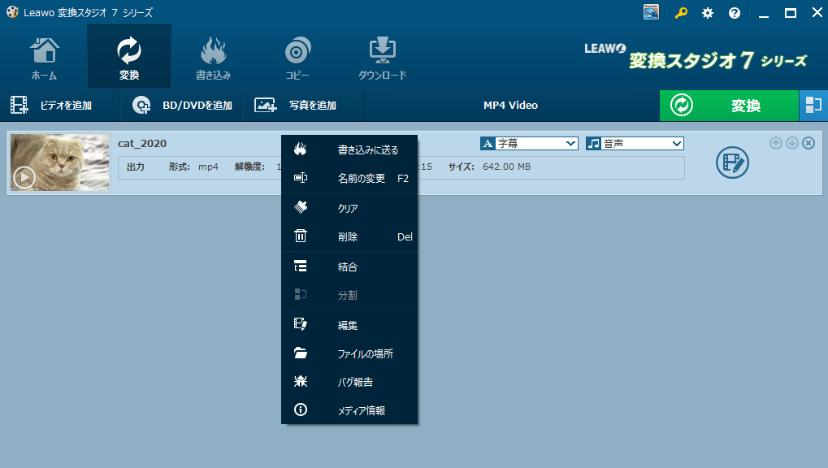Open the MP4 Video output profile selector
This screenshot has width=828, height=468.
(510, 106)
